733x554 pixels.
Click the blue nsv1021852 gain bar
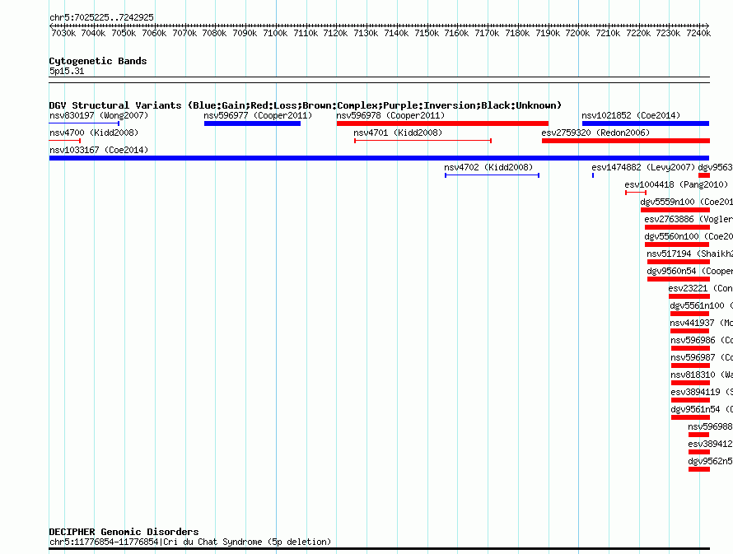click(x=646, y=123)
